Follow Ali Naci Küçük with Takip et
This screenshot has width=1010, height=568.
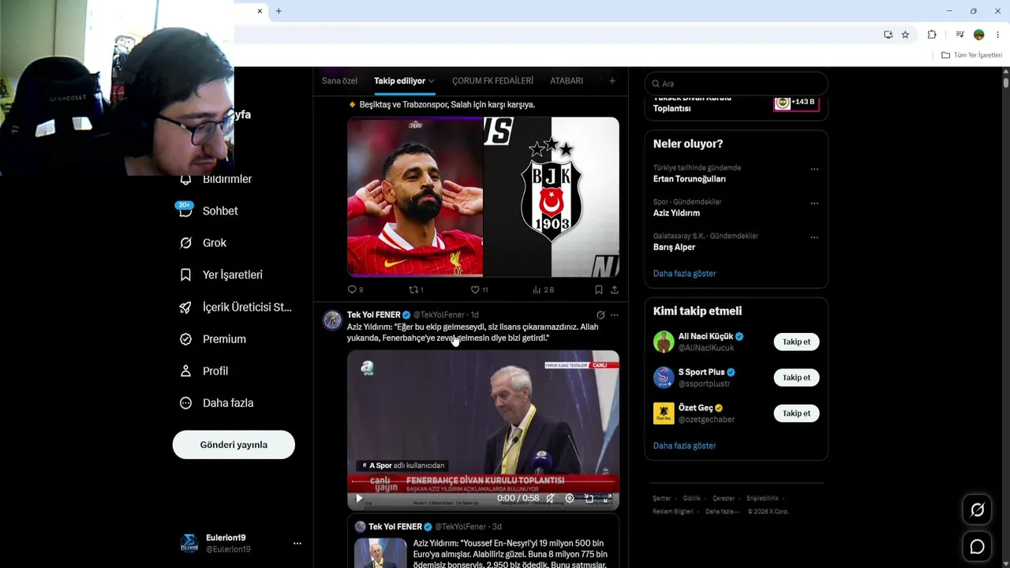tap(796, 342)
